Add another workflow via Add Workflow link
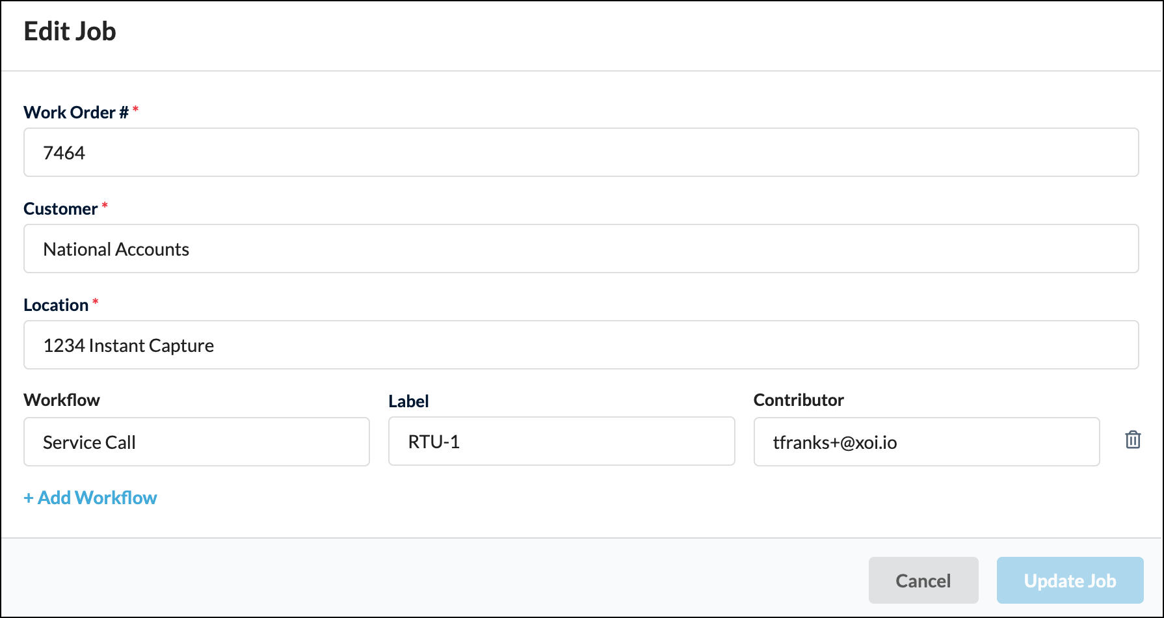The image size is (1164, 618). point(90,498)
